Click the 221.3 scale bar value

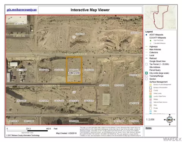(x=28, y=129)
